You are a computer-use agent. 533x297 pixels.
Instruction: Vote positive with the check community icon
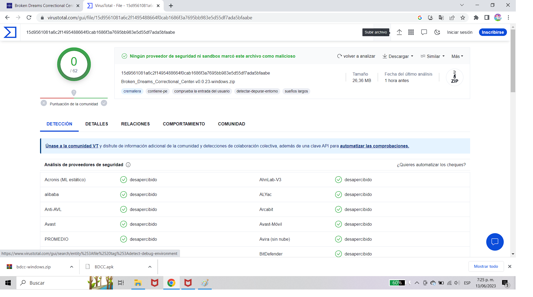tap(104, 103)
